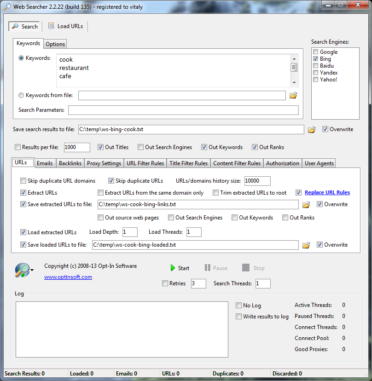Click keywords list scroll-down arrow
The height and width of the screenshot is (381, 372).
pos(294,83)
